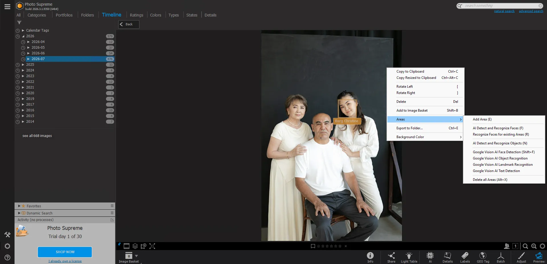Switch to the Categories tab

click(x=37, y=15)
